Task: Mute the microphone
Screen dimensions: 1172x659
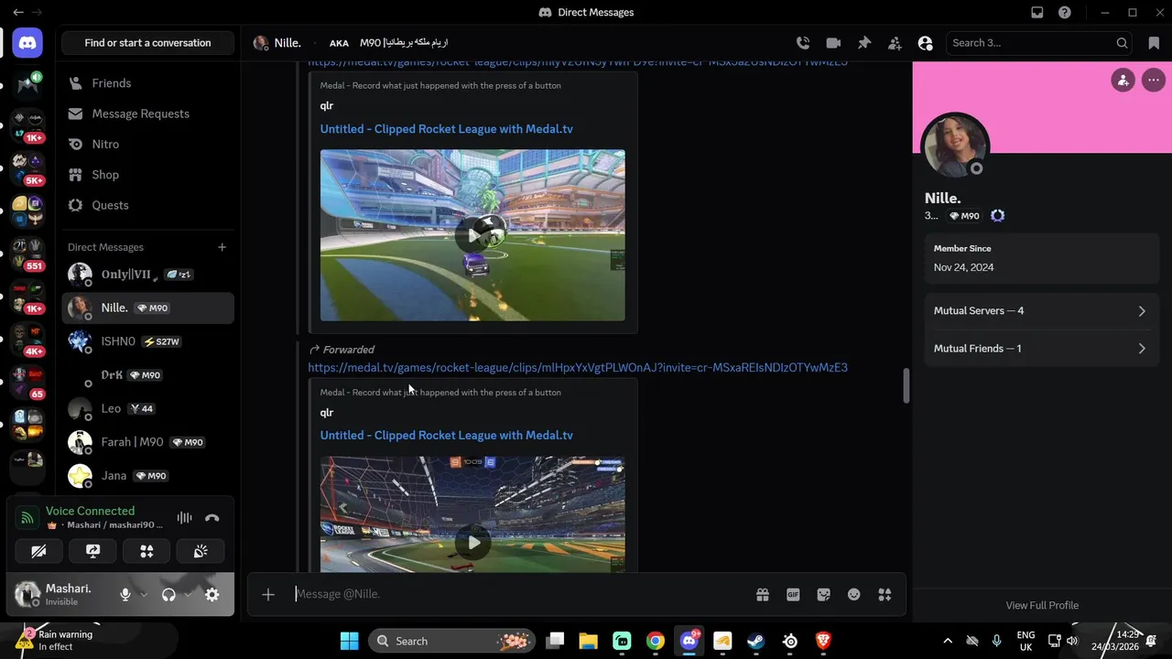Action: [125, 595]
